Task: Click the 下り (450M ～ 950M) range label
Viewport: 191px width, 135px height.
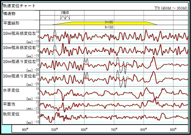Action: [171, 8]
